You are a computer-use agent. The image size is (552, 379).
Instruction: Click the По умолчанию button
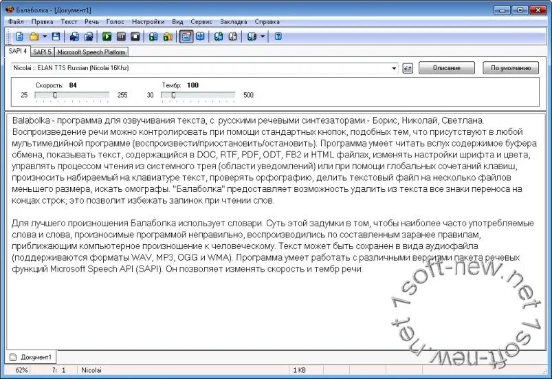[511, 68]
